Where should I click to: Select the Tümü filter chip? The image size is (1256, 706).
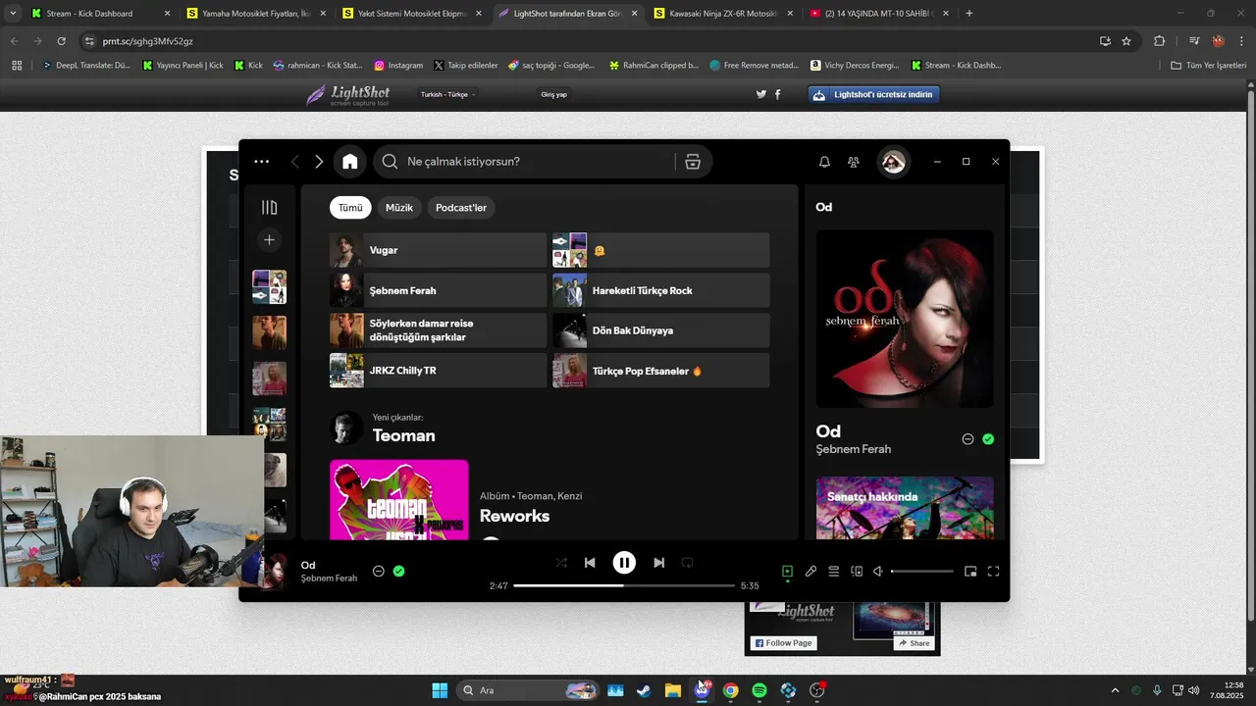click(x=350, y=208)
